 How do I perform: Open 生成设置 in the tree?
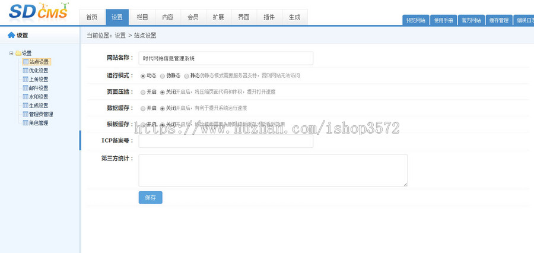(39, 106)
